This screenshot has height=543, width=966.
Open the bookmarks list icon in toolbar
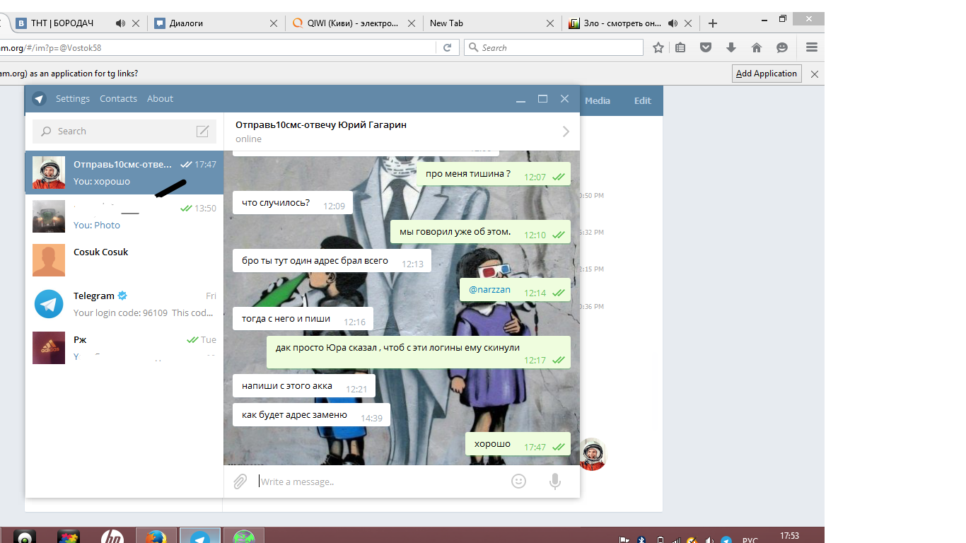click(680, 47)
